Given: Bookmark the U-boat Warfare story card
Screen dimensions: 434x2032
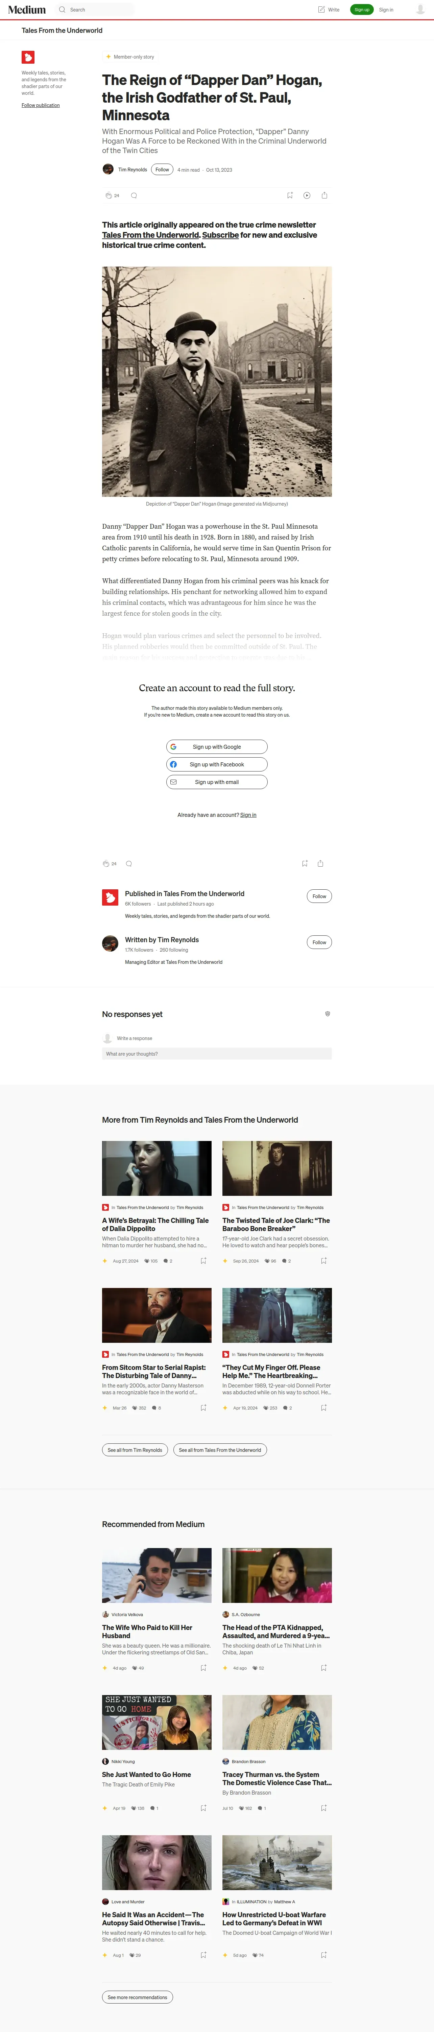Looking at the screenshot, I should pyautogui.click(x=324, y=1955).
